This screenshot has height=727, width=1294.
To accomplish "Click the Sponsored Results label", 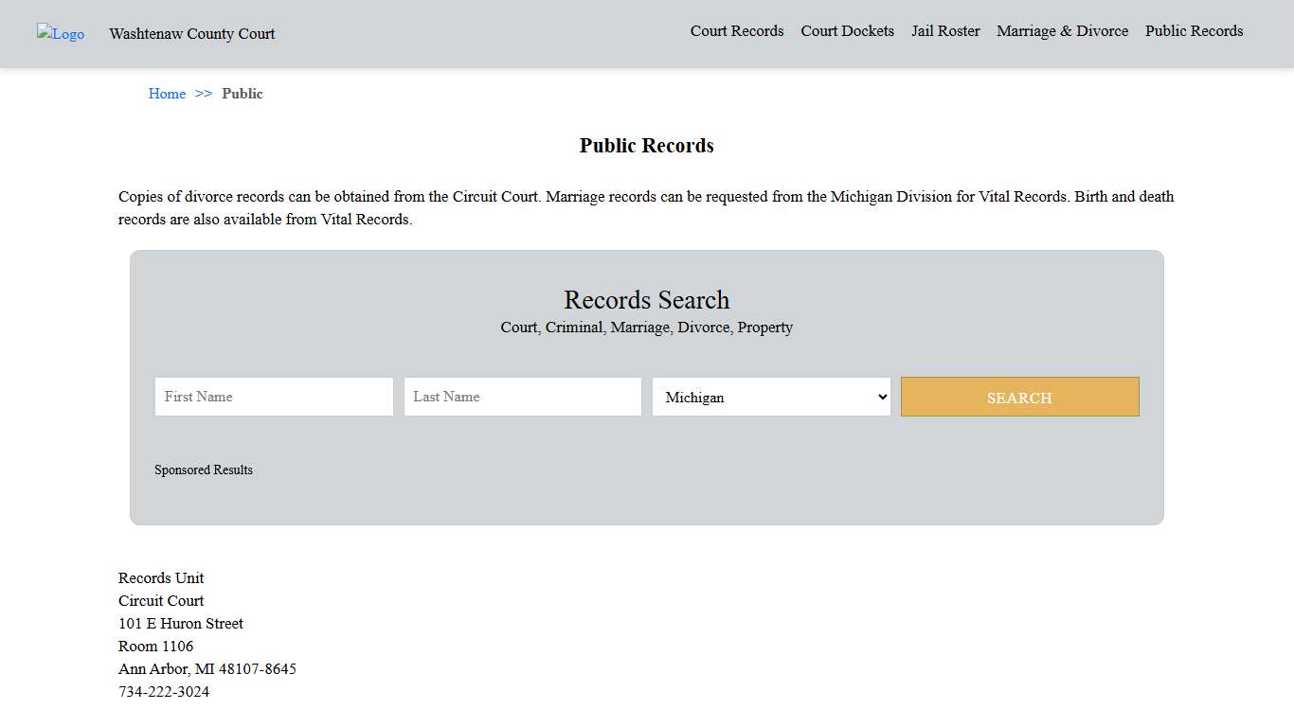I will coord(204,470).
